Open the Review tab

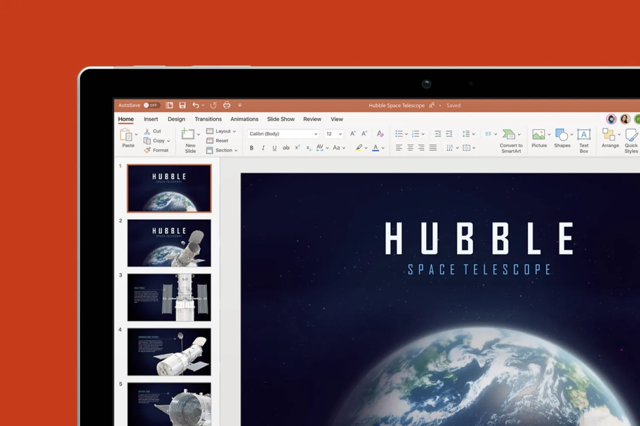coord(312,119)
